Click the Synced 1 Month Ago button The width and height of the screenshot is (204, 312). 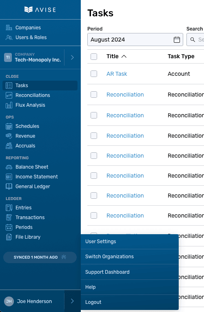click(x=40, y=257)
